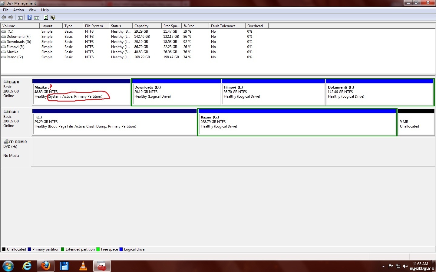The height and width of the screenshot is (272, 436).
Task: Click the Disk 1 hard drive icon
Action: click(x=6, y=112)
